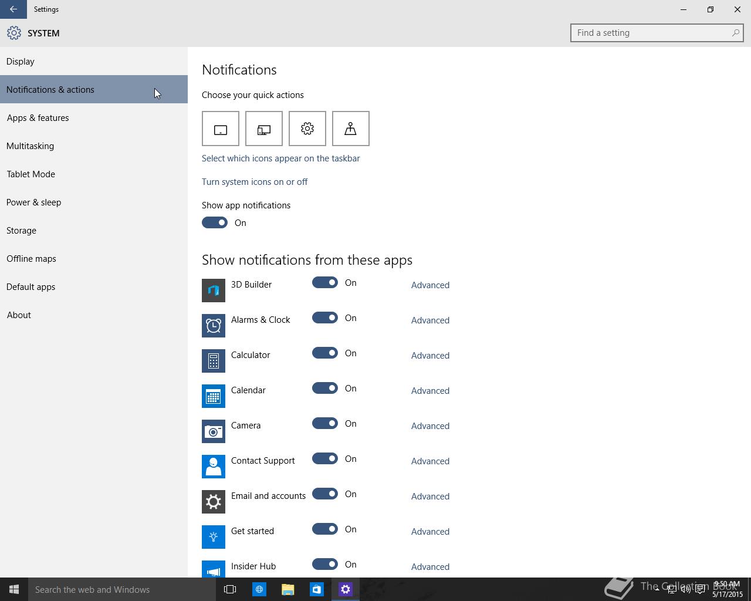Open Power & sleep settings
The height and width of the screenshot is (601, 751).
[x=94, y=202]
